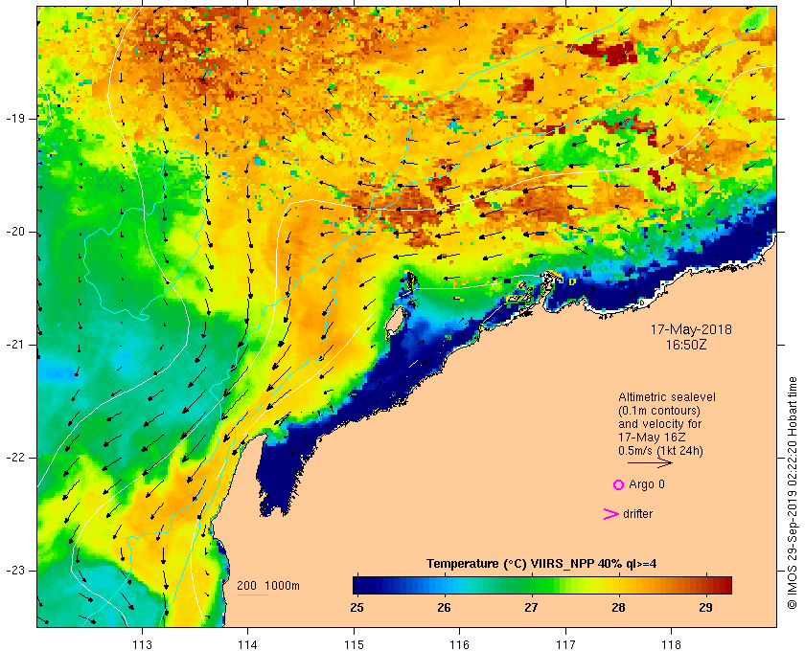Click the latitude label -23
This screenshot has width=805, height=651.
click(x=15, y=571)
